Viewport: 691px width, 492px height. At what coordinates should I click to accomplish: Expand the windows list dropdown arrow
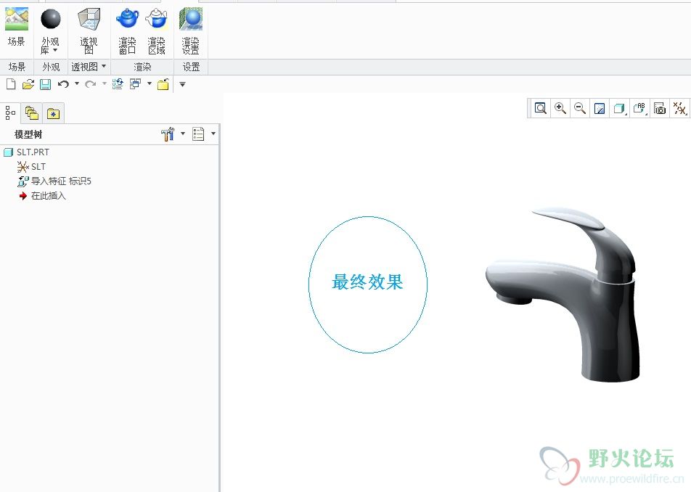pyautogui.click(x=150, y=83)
